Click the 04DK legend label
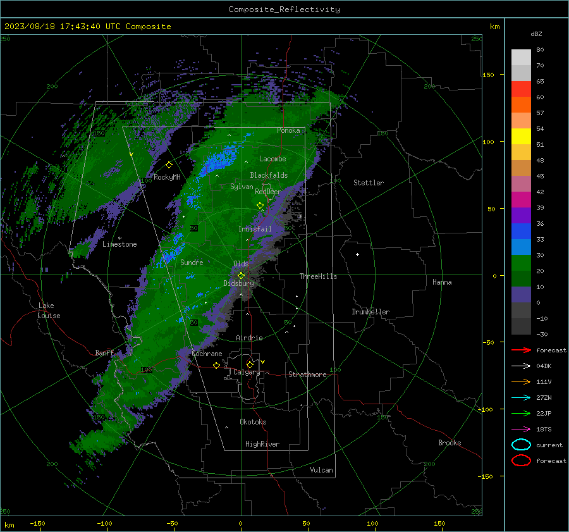The height and width of the screenshot is (532, 569). click(x=544, y=366)
